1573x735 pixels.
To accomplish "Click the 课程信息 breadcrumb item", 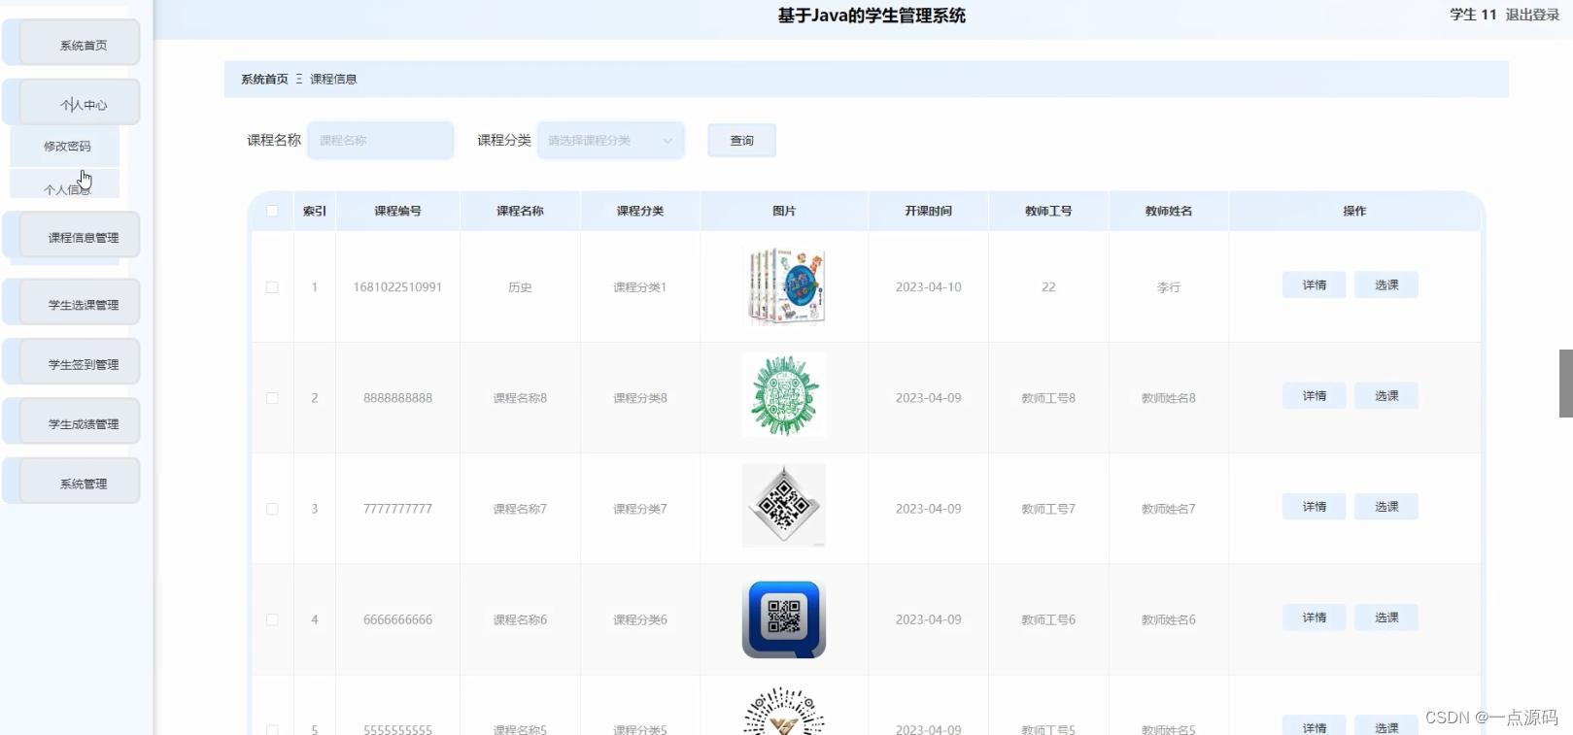I will point(333,80).
